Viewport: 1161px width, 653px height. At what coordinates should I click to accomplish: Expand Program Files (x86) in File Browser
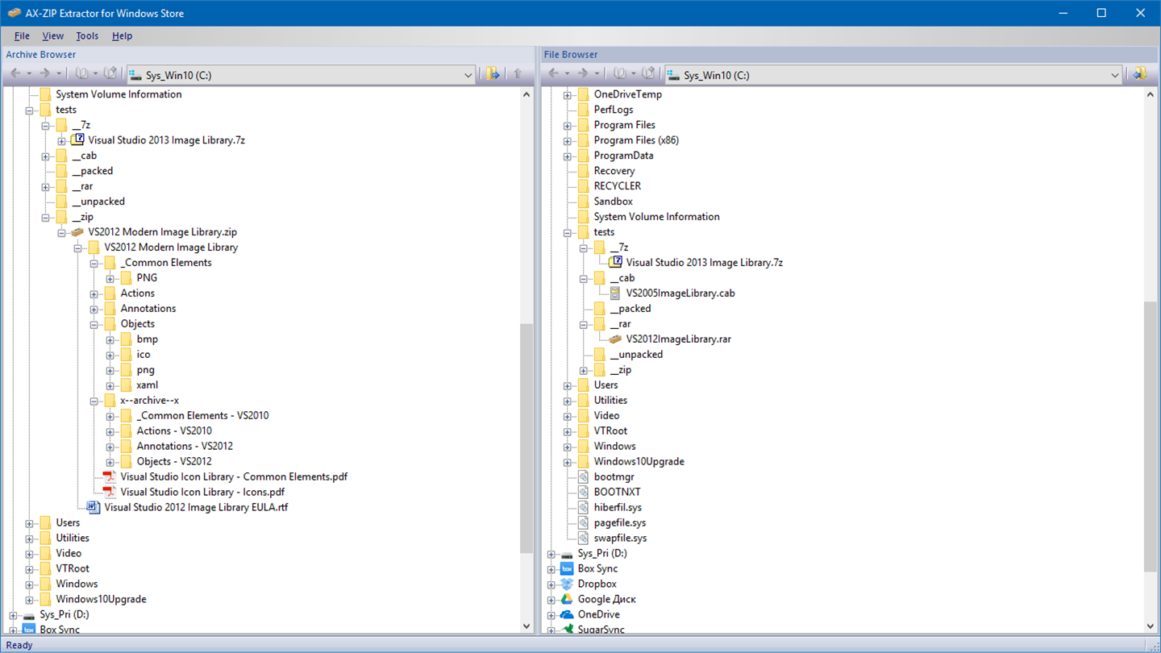568,141
